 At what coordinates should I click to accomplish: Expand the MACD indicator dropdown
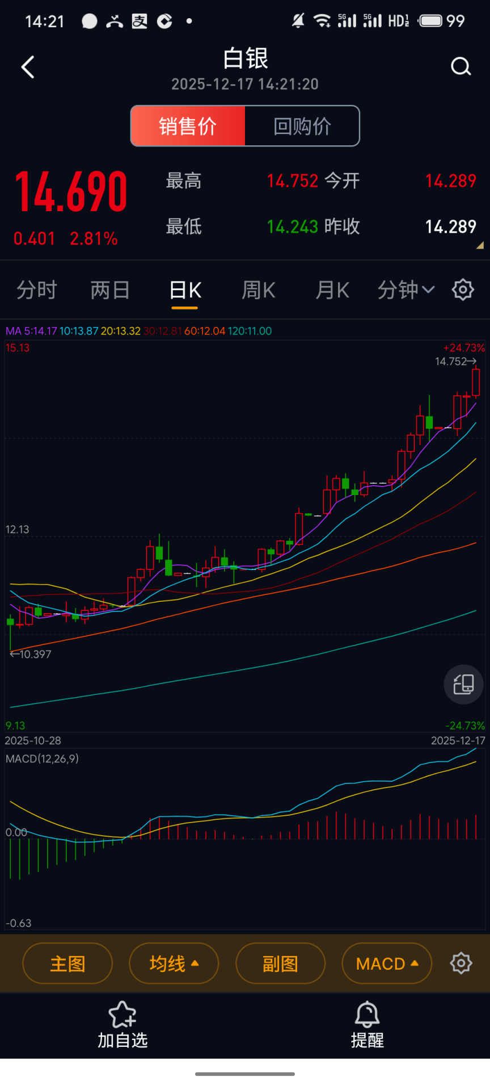tap(387, 963)
